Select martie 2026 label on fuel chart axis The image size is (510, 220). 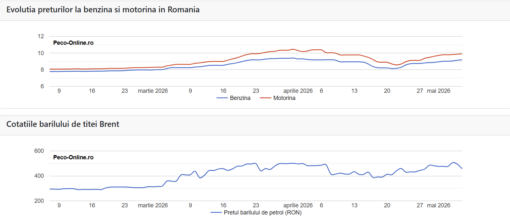point(153,91)
